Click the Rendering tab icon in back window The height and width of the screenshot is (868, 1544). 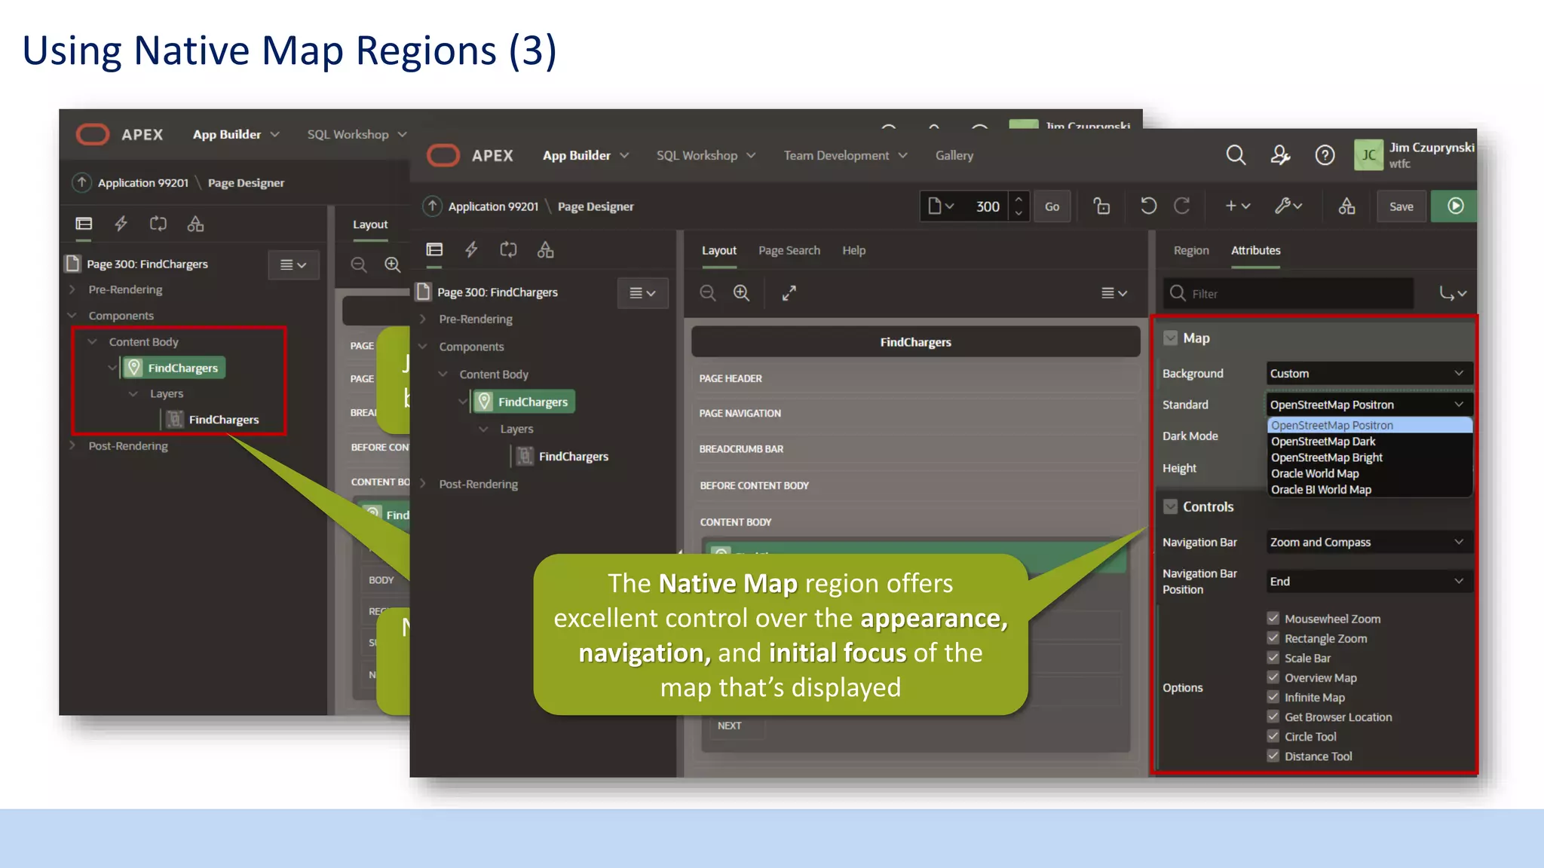84,223
